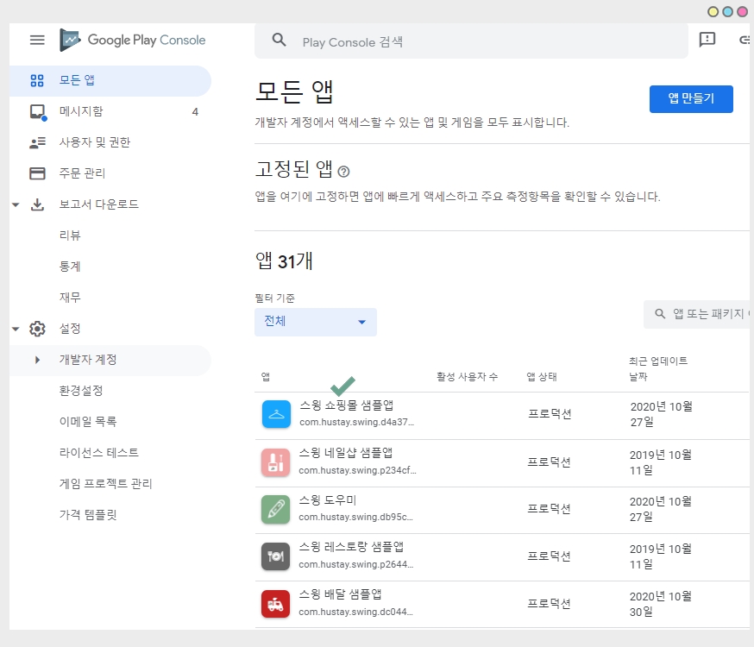Click the 주문 관리 card icon

37,173
